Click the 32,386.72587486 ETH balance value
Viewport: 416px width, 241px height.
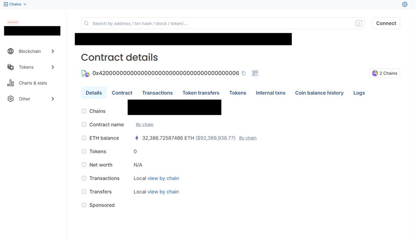(168, 138)
